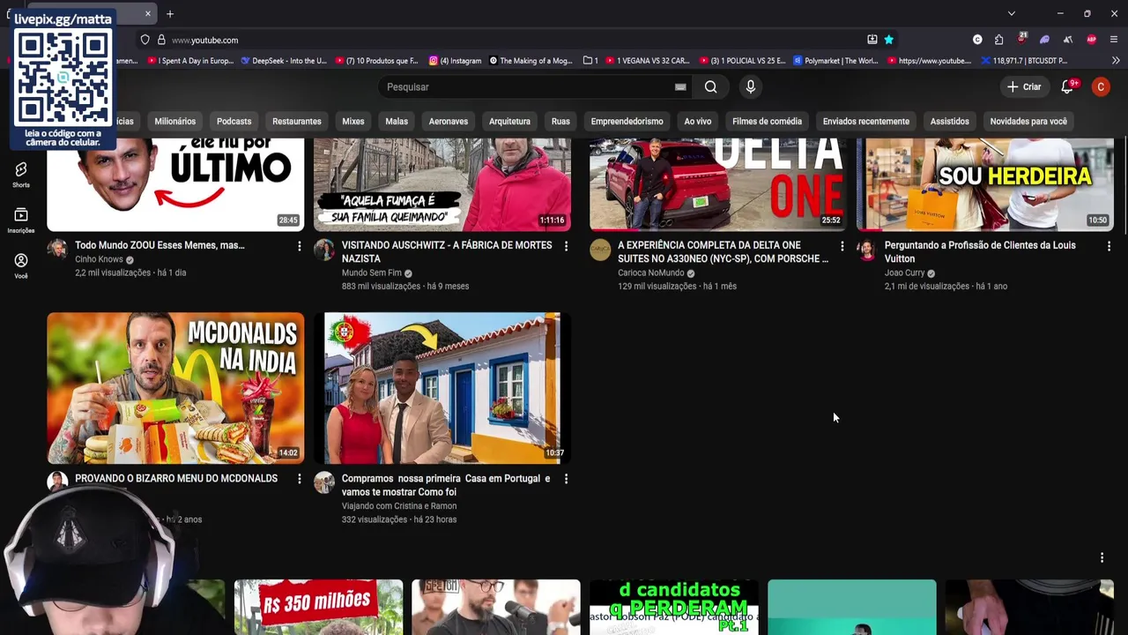Open Cinho Knows channel avatar
Image resolution: width=1128 pixels, height=635 pixels.
pyautogui.click(x=57, y=249)
